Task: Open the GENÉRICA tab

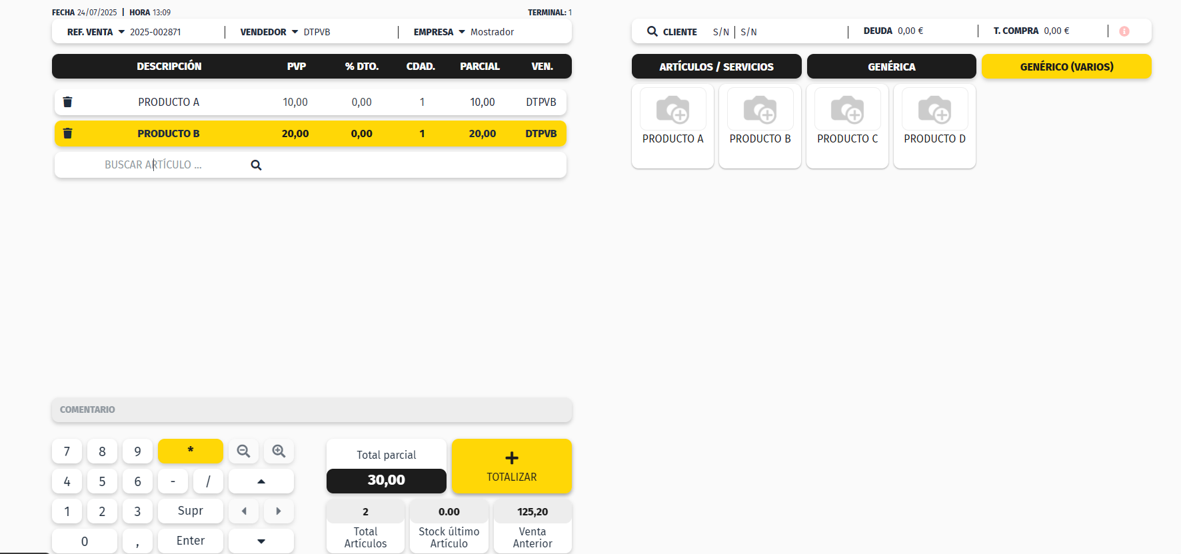Action: click(891, 67)
